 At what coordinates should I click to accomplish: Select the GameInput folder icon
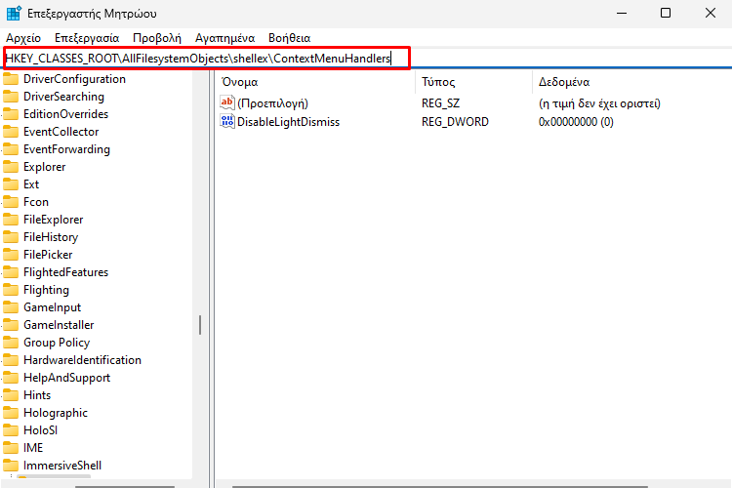click(11, 307)
